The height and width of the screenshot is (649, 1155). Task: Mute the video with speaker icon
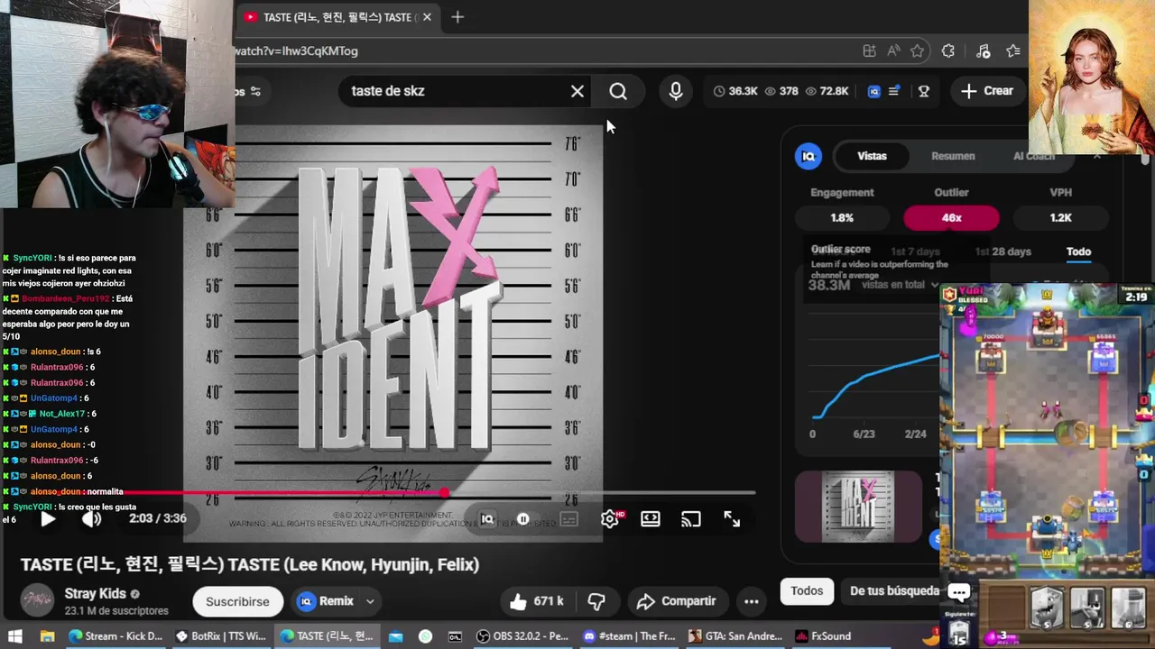pos(91,518)
